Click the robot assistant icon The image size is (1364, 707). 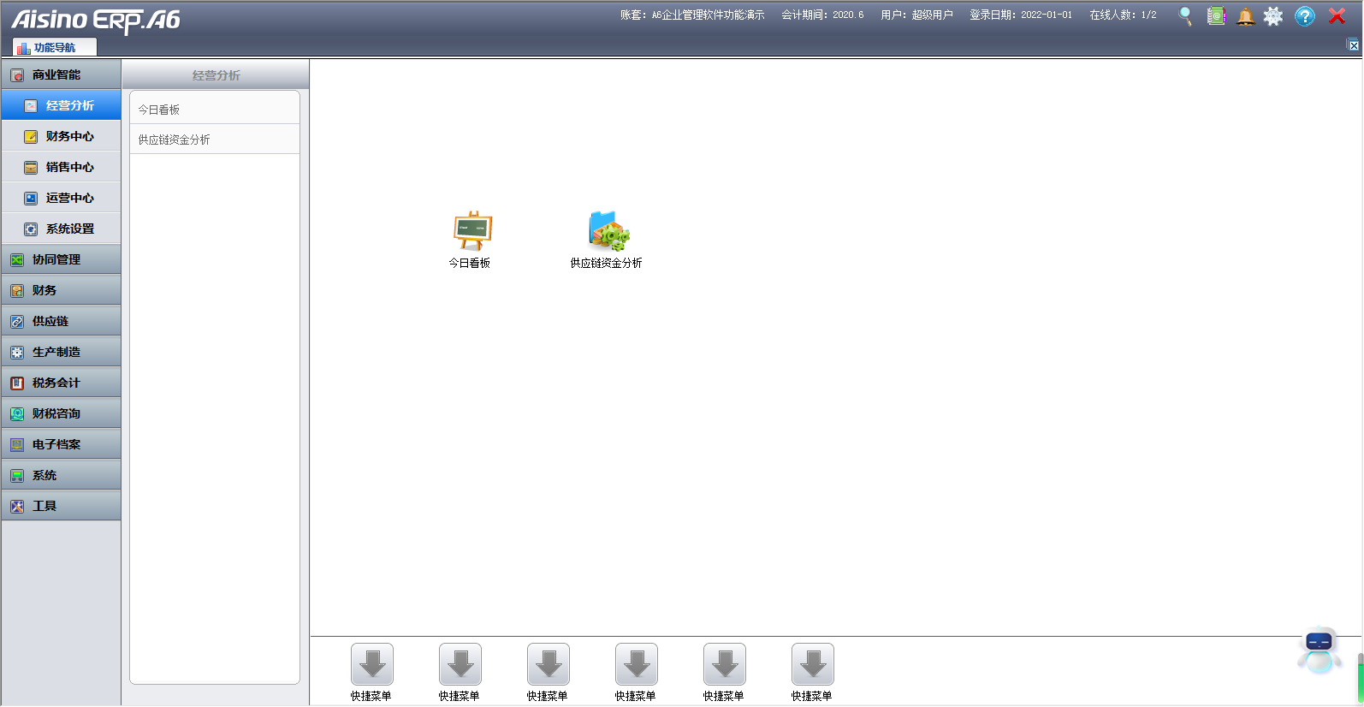point(1319,651)
